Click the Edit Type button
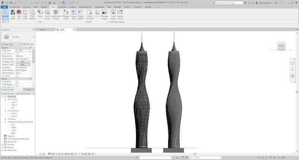The width and height of the screenshot is (299, 160). coord(28,44)
